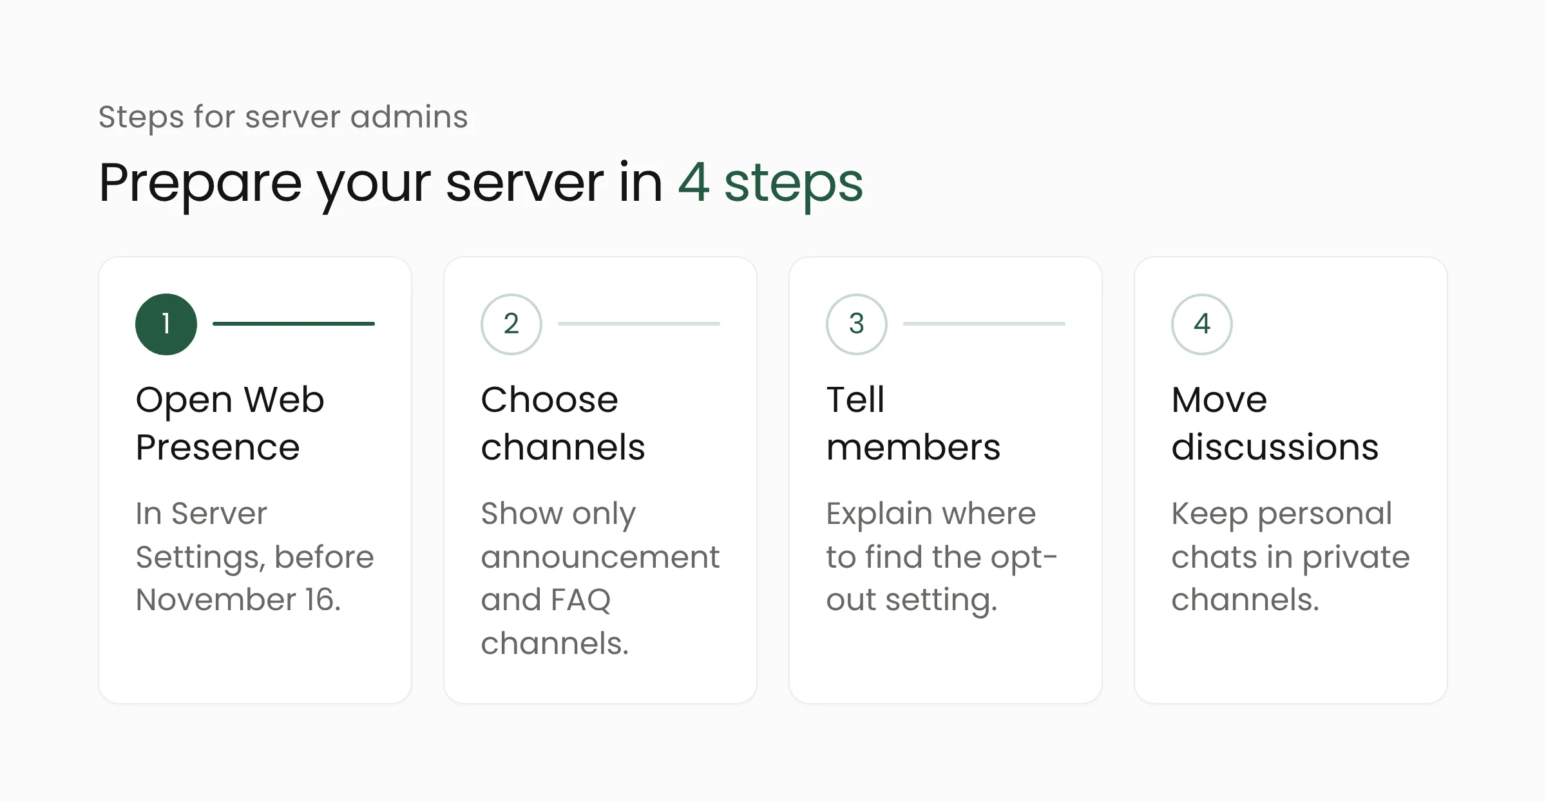Select the step 4 circle indicator
The height and width of the screenshot is (802, 1546).
tap(1202, 324)
